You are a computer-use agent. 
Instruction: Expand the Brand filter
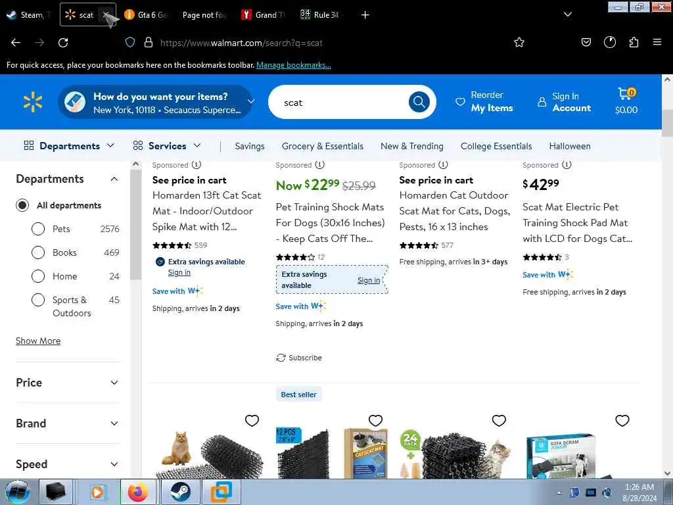click(114, 423)
